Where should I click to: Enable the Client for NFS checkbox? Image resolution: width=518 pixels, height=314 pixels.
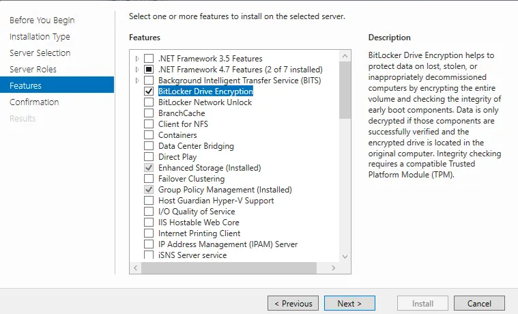(149, 124)
